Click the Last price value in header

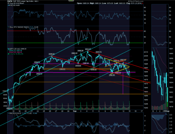tap(122, 3)
